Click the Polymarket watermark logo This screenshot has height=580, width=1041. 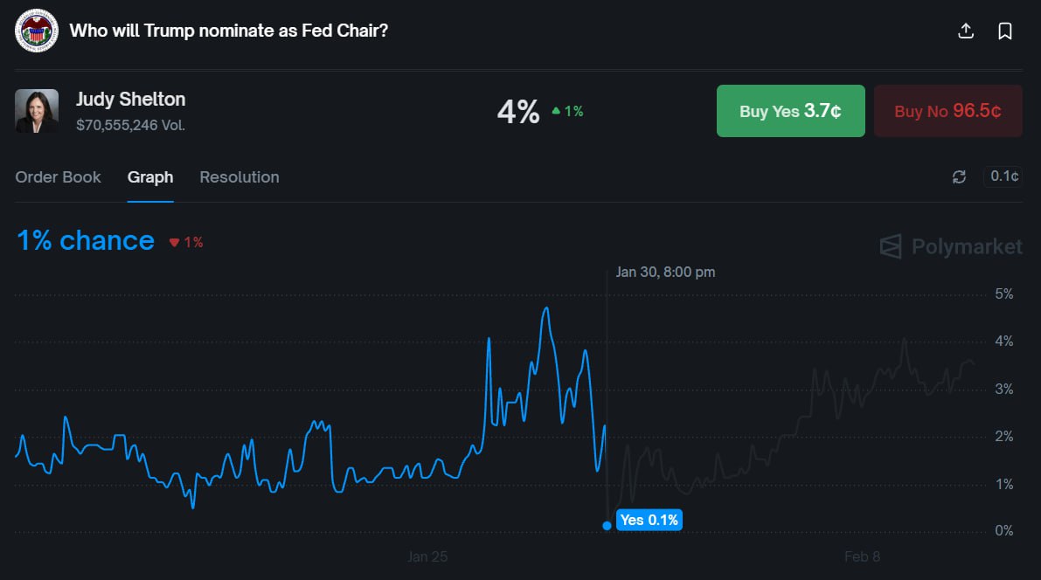point(950,247)
